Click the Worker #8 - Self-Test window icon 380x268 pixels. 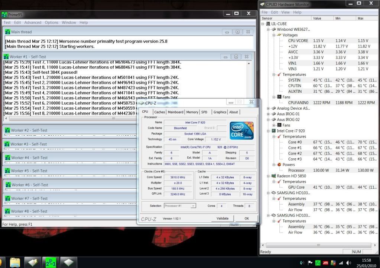(x=7, y=211)
